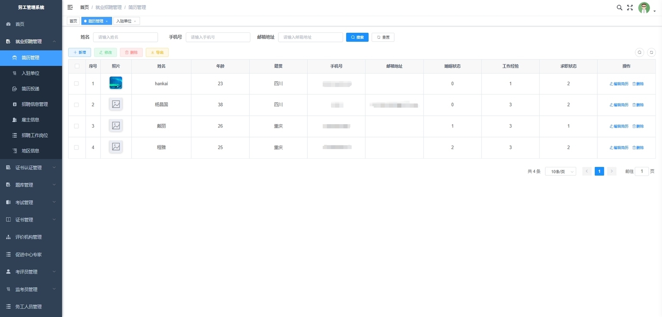Click 程雅's placeholder photo

point(116,147)
